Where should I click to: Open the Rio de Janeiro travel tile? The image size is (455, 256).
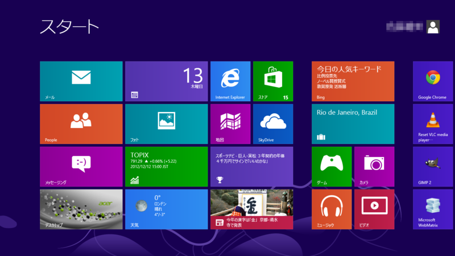353,124
